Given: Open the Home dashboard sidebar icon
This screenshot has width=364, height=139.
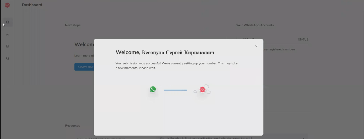Looking at the screenshot, I should point(7,22).
